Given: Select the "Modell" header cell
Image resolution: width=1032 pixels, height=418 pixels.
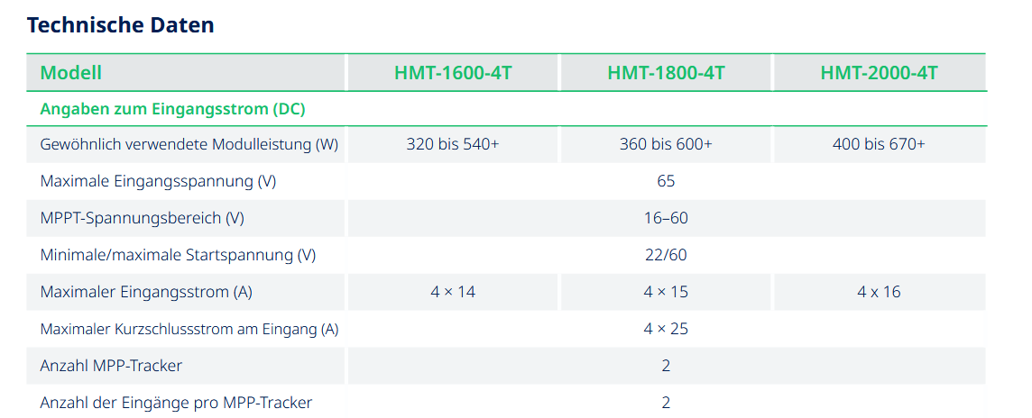Looking at the screenshot, I should point(71,73).
